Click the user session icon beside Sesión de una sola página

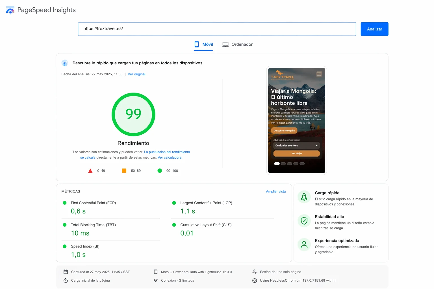255,272
